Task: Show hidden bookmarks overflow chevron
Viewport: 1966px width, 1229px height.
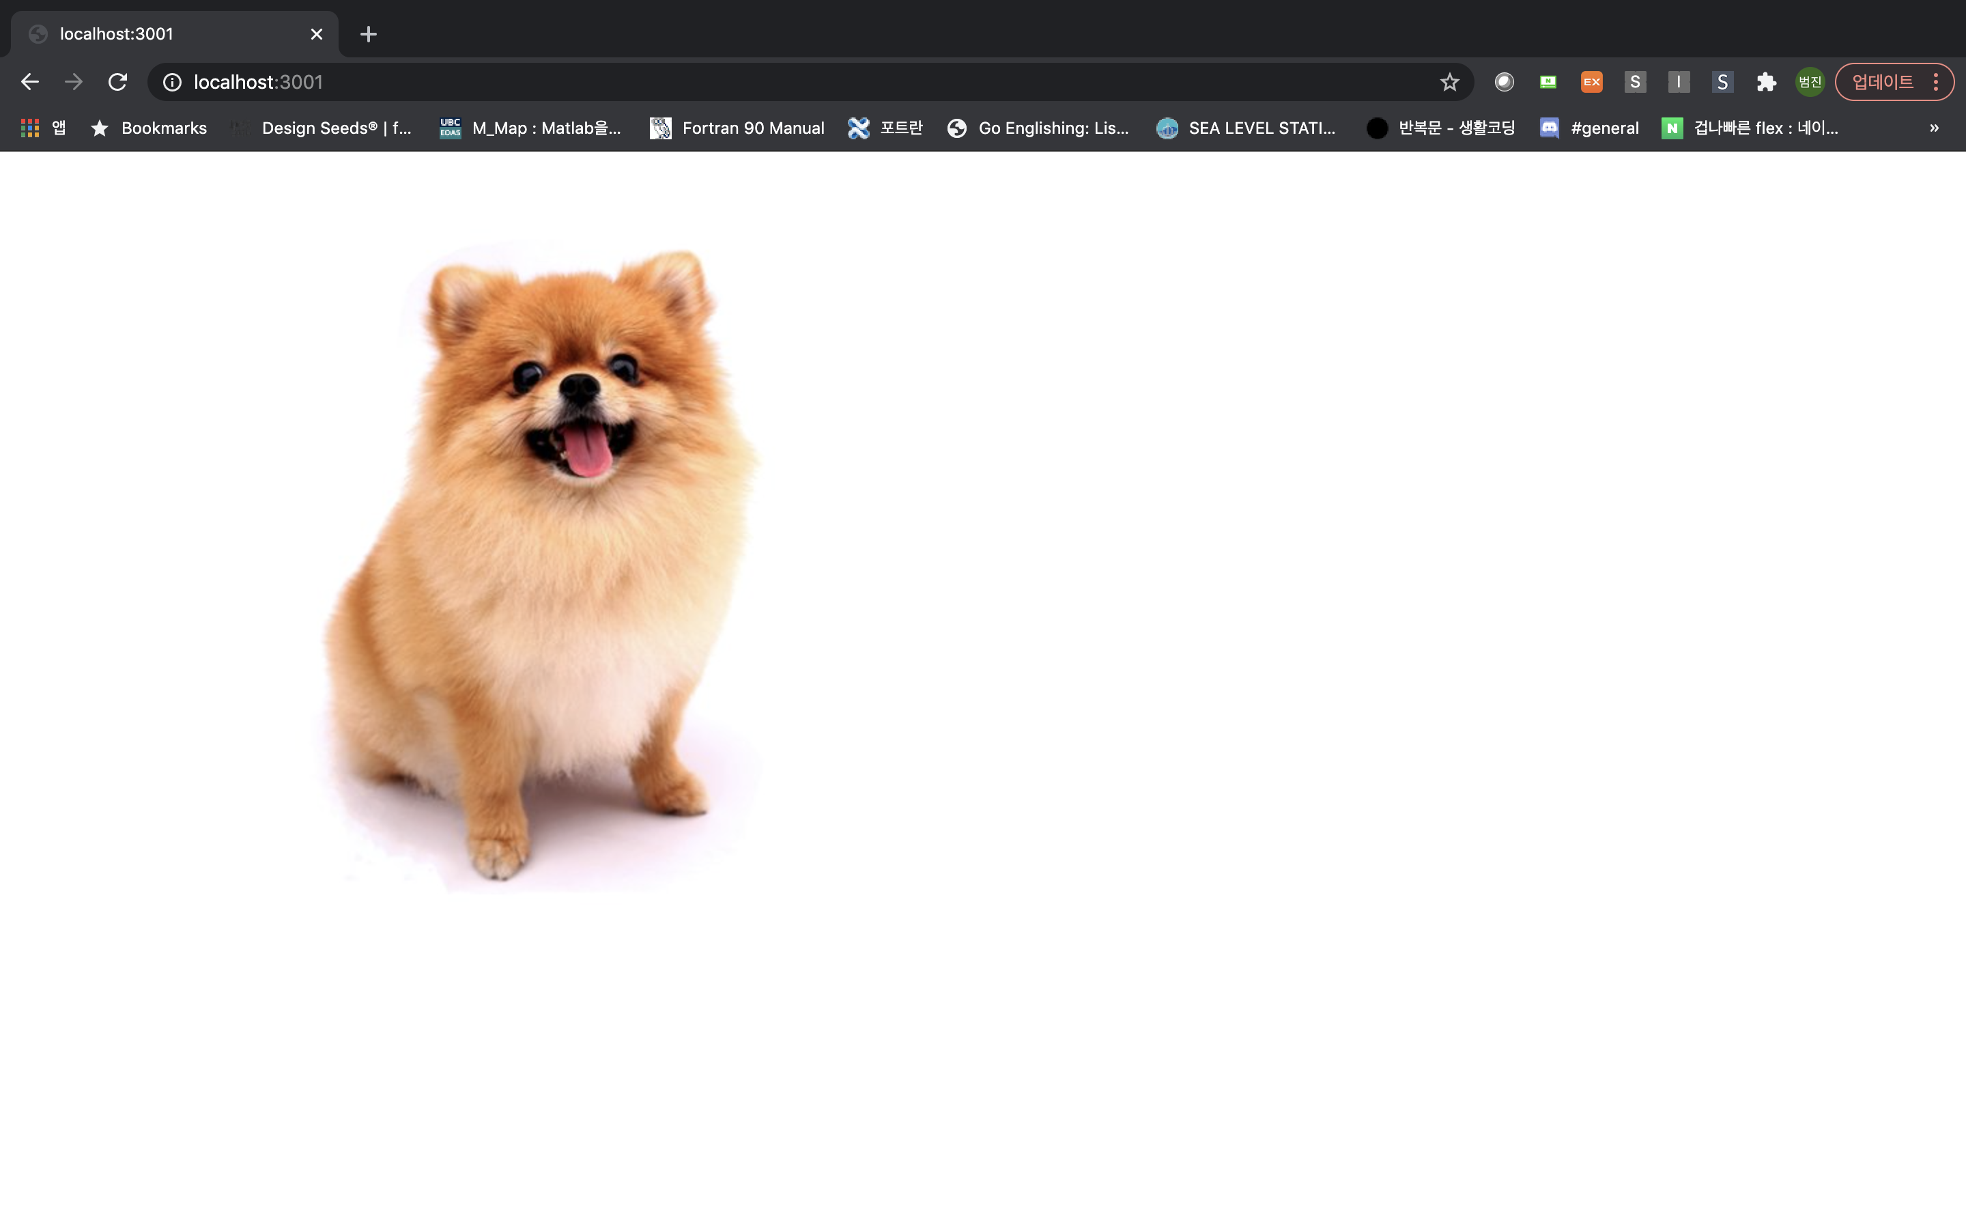Action: [x=1933, y=128]
